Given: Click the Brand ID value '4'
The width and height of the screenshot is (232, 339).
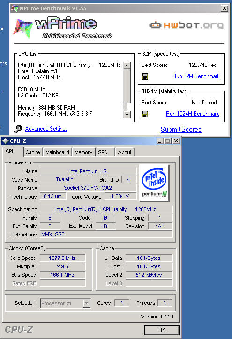Looking at the screenshot, I should pos(129,180).
